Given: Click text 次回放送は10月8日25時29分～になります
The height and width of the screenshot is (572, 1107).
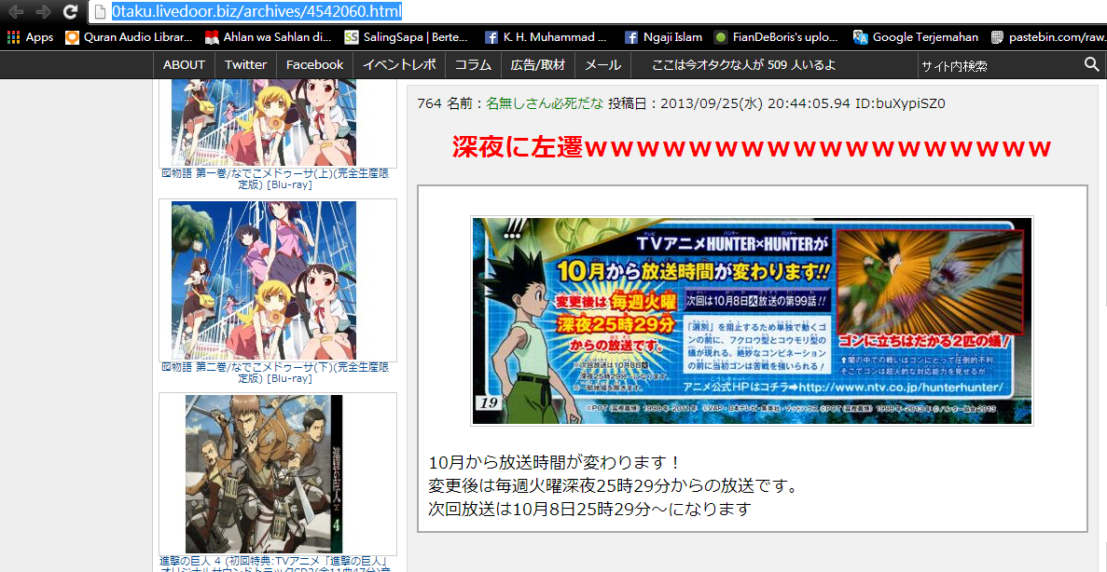Looking at the screenshot, I should [589, 509].
